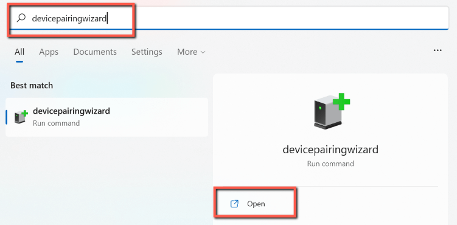Click the Best match heading
This screenshot has width=457, height=225.
click(32, 85)
